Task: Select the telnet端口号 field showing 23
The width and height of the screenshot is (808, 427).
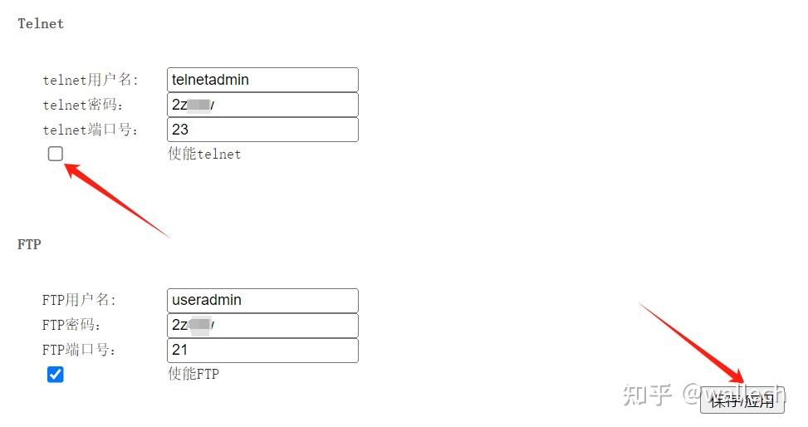Action: tap(262, 130)
